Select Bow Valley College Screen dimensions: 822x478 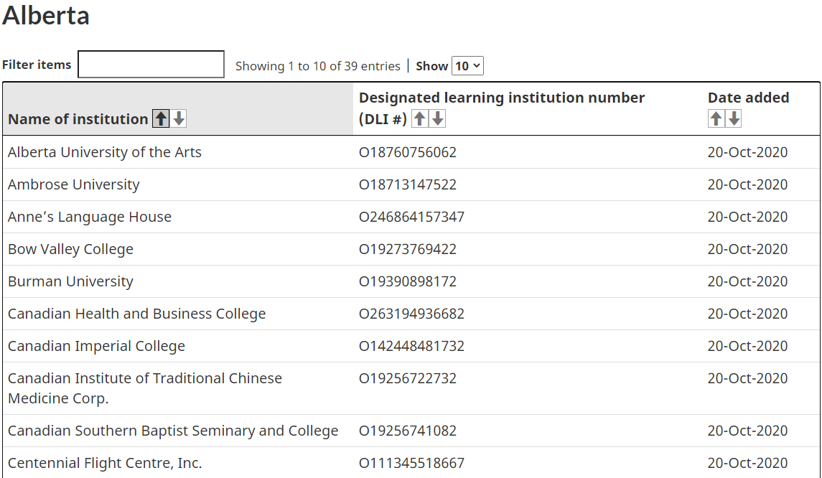[x=71, y=249]
